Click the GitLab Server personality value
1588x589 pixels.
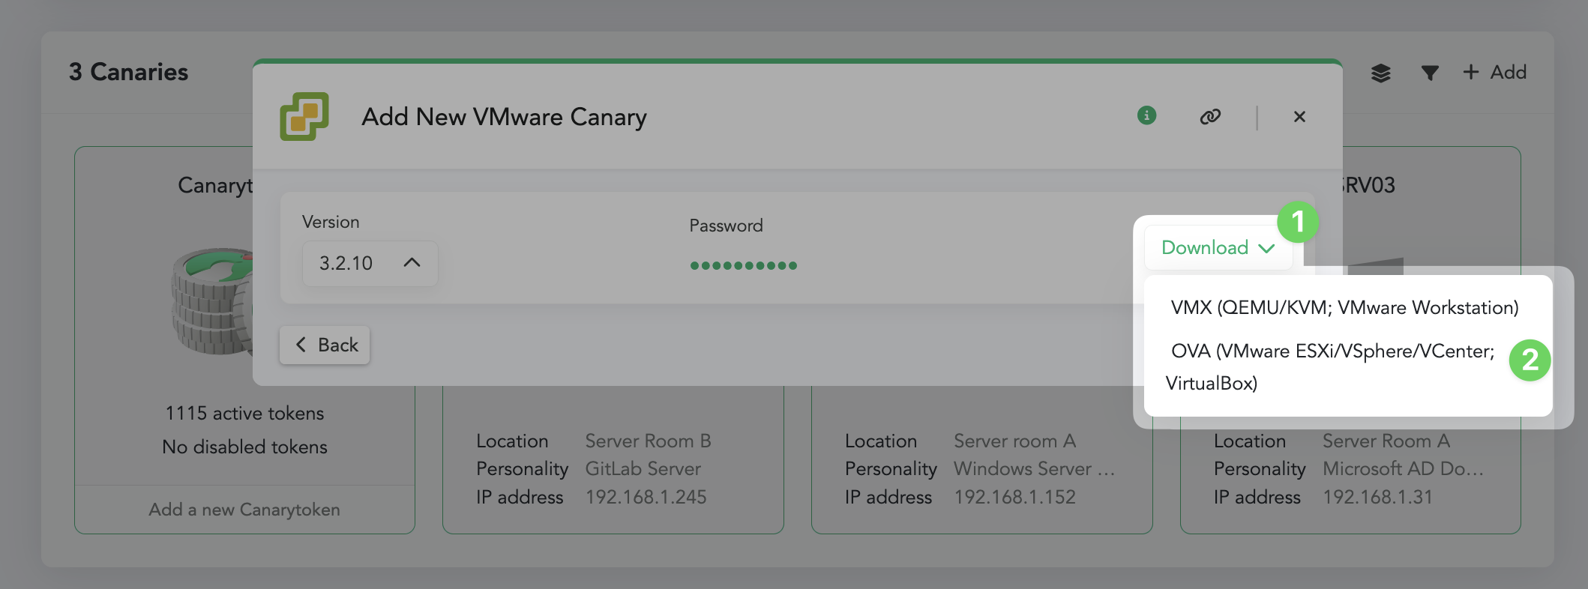(643, 468)
